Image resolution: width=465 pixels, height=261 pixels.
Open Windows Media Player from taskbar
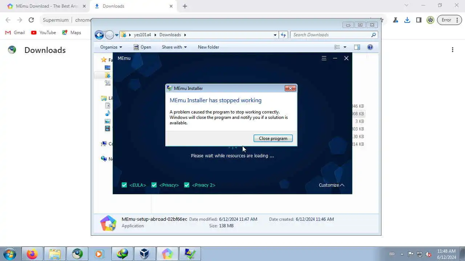point(100,254)
